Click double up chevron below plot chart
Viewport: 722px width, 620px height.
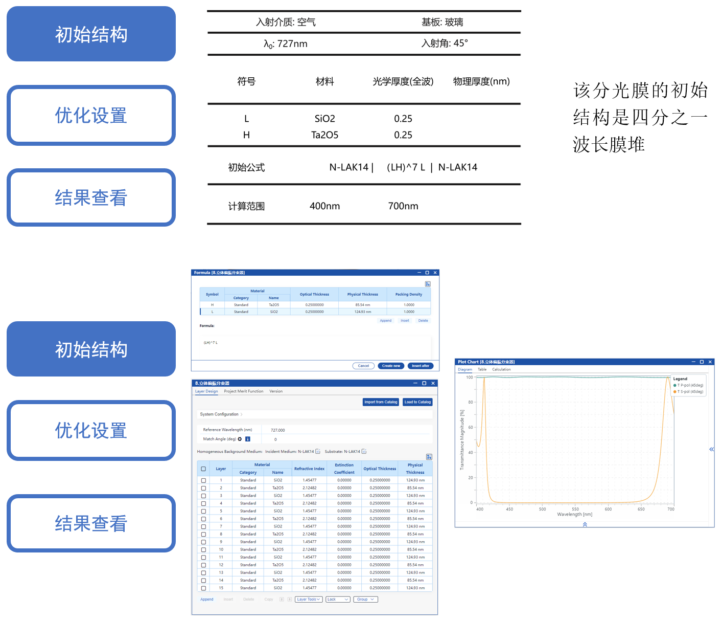pyautogui.click(x=585, y=524)
